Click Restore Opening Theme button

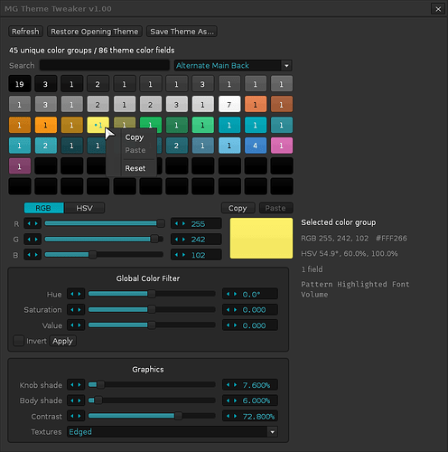pyautogui.click(x=94, y=32)
